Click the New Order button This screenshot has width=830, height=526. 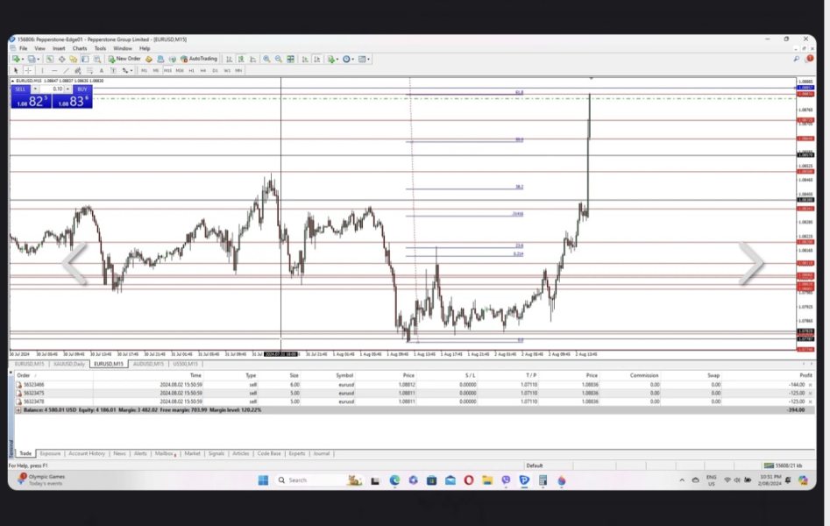pos(124,59)
